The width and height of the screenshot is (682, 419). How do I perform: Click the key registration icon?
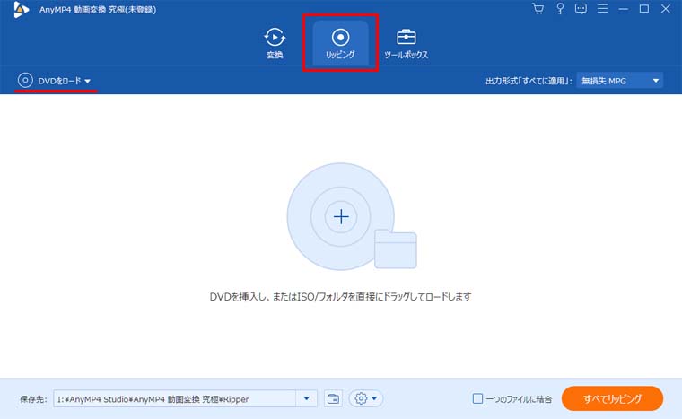point(559,9)
